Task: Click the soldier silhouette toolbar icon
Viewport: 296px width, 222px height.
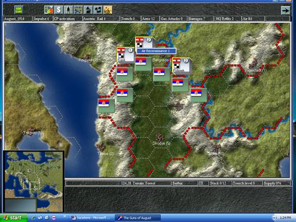Action: tap(68, 10)
